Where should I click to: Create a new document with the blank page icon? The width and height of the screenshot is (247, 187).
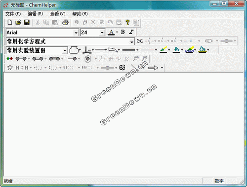pos(10,22)
